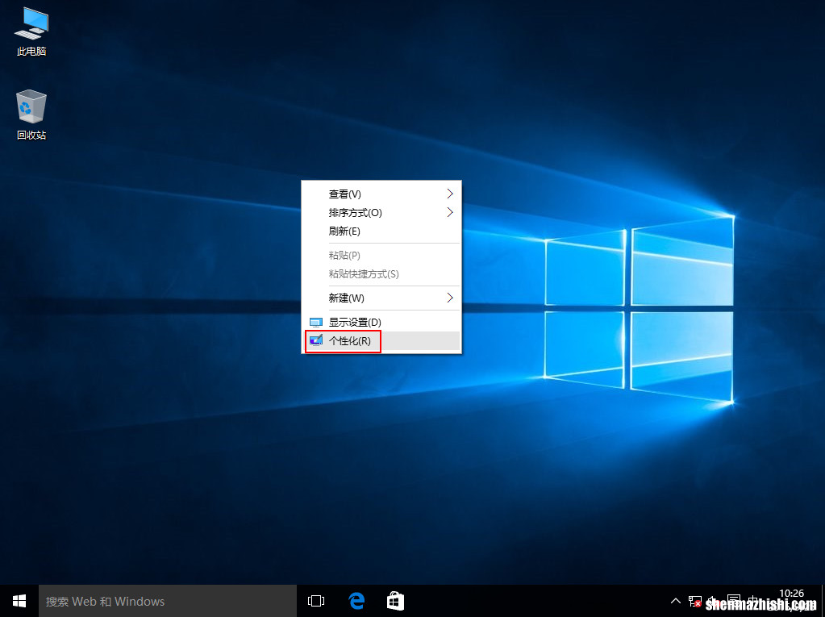Open Task View on the taskbar
This screenshot has width=825, height=617.
[315, 600]
